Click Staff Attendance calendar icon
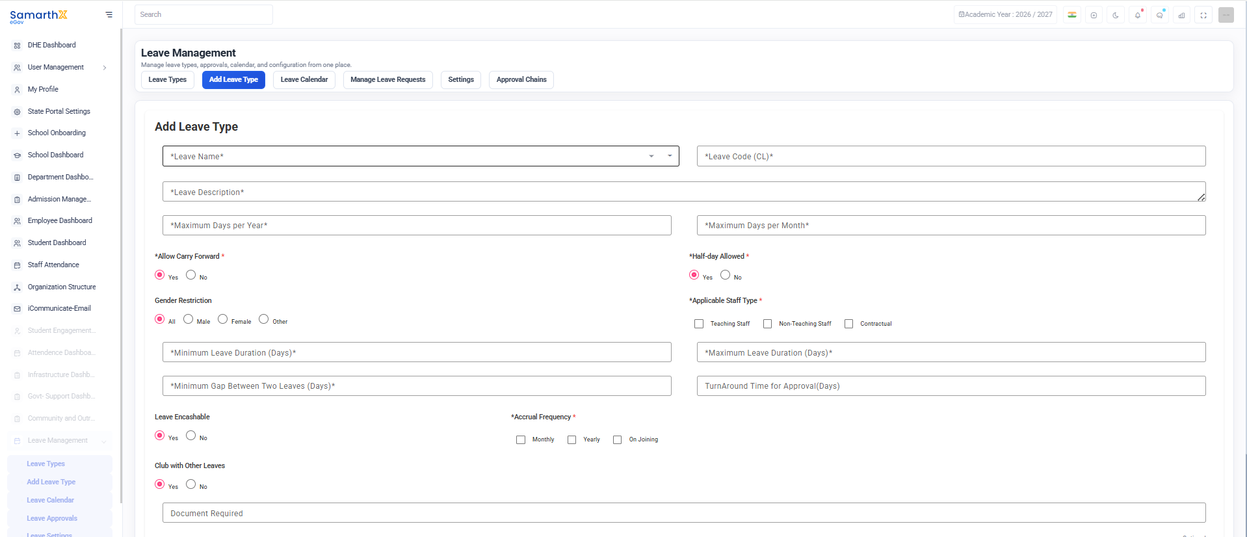Viewport: 1247px width, 537px height. click(x=18, y=265)
